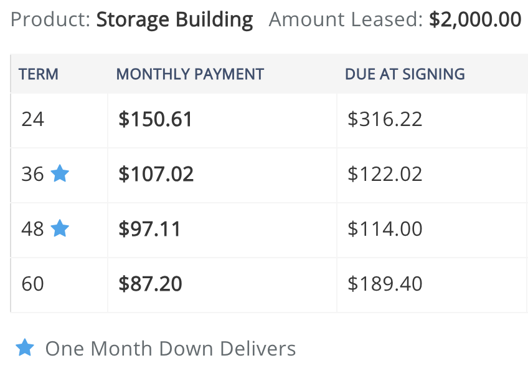Click the star icon in the legend
Screen dimensions: 528x388
tap(25, 347)
